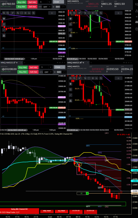Select the line drawing tool on MES 1h chart
The height and width of the screenshot is (218, 138).
(x=4, y=30)
